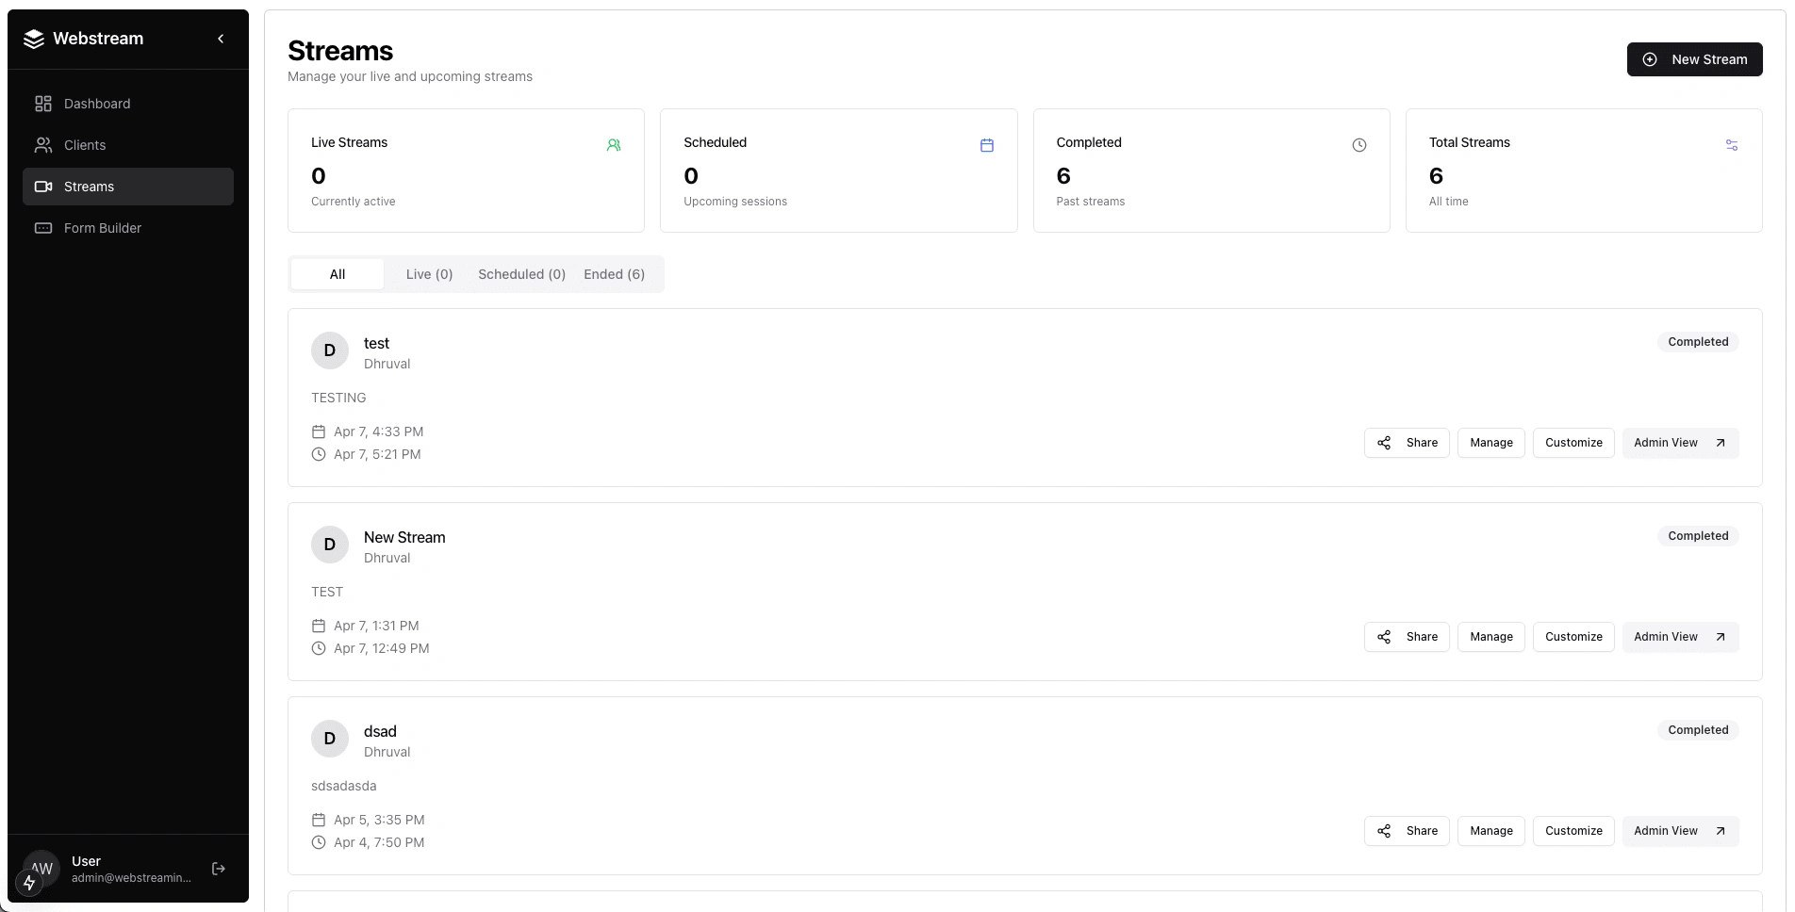Click the Completed badge on 'dsad' stream

click(x=1698, y=730)
